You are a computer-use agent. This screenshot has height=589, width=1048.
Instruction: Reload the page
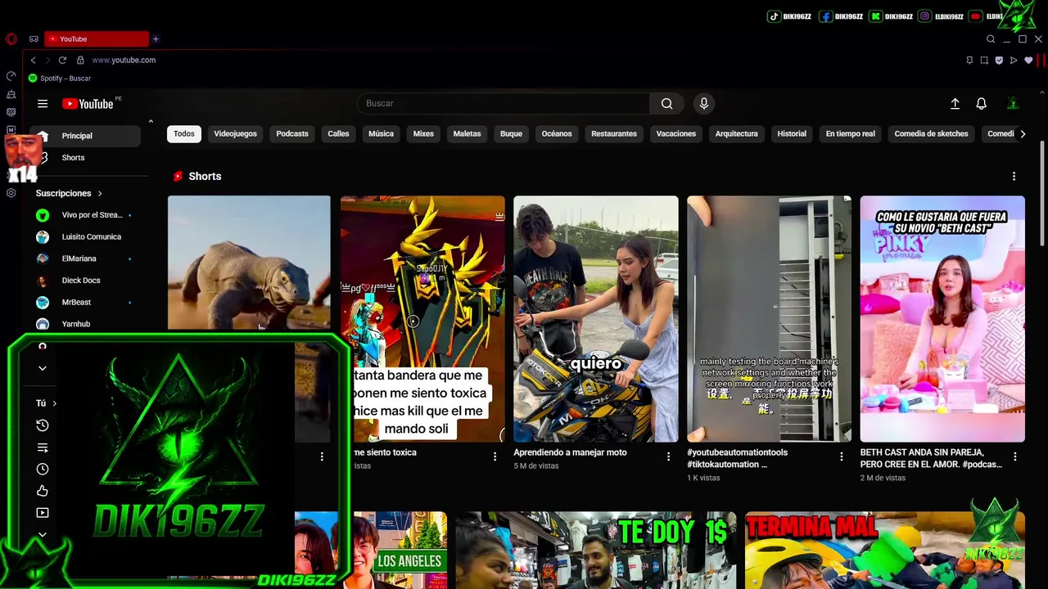click(62, 60)
